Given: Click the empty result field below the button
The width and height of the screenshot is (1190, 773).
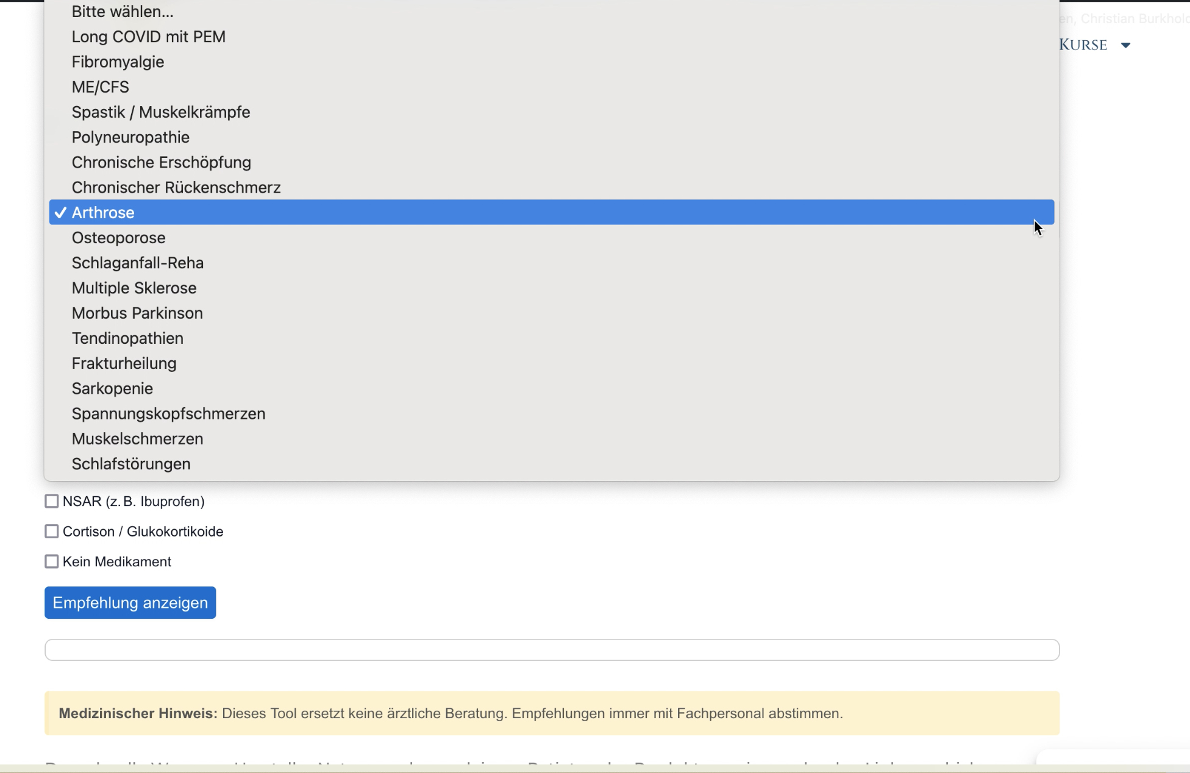Looking at the screenshot, I should pos(552,650).
